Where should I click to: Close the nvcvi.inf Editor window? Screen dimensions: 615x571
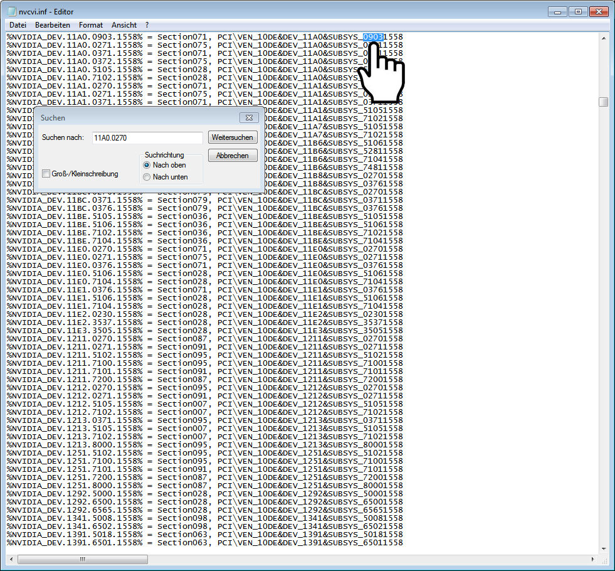tap(599, 12)
